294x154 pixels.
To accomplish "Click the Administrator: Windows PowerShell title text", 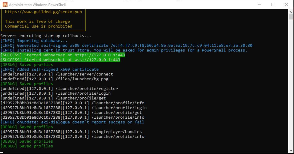I will (x=37, y=5).
